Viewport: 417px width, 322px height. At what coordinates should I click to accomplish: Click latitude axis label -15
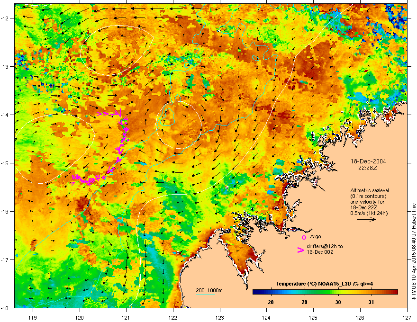5,163
